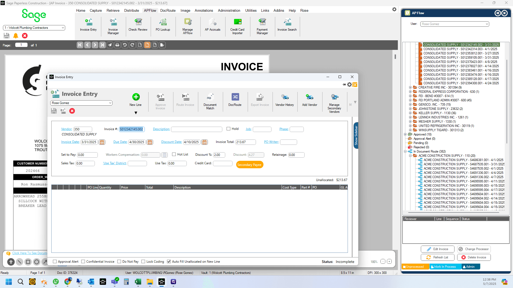Open PO Lookup

(x=163, y=25)
